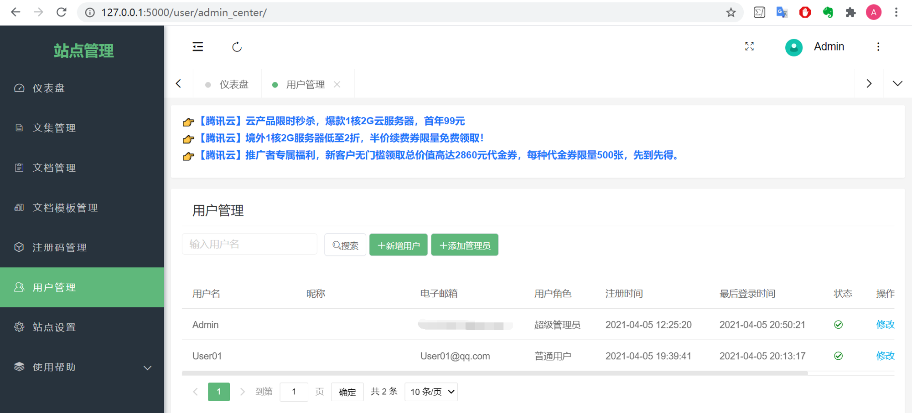
Task: Click the 站点设置 gear icon
Action: [19, 327]
